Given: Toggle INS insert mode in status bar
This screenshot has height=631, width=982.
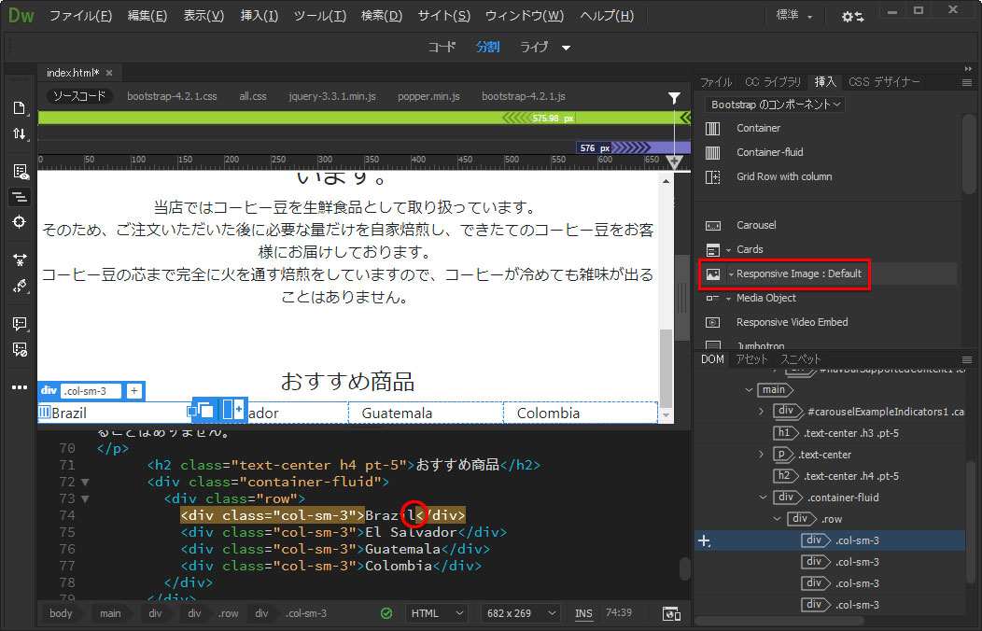Looking at the screenshot, I should click(x=583, y=613).
